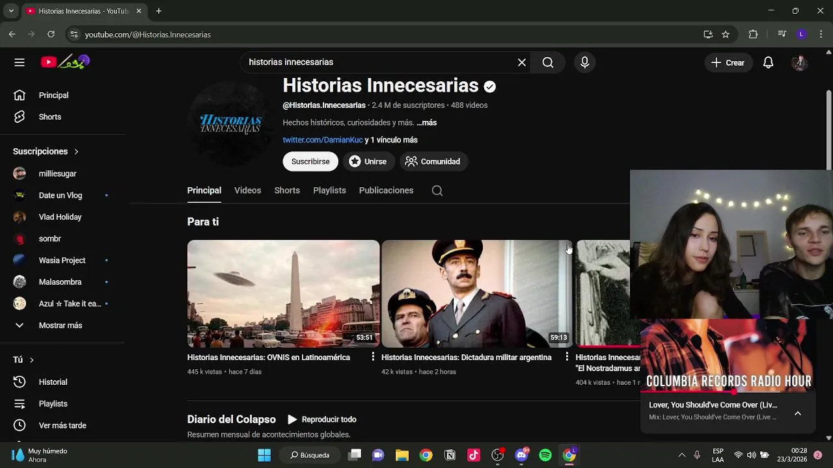Clear the search box with the X icon
The height and width of the screenshot is (468, 833).
click(x=522, y=62)
